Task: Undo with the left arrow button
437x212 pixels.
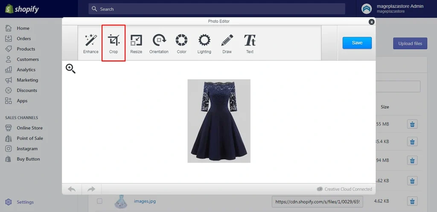Action: point(72,189)
